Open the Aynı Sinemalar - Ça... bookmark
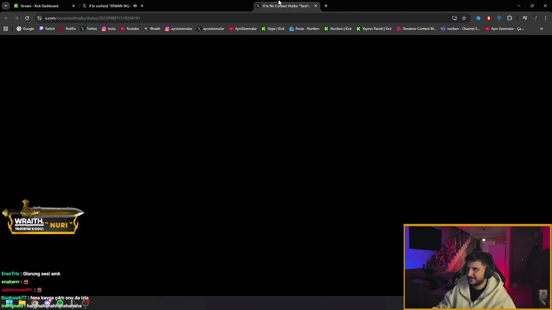 coord(505,29)
